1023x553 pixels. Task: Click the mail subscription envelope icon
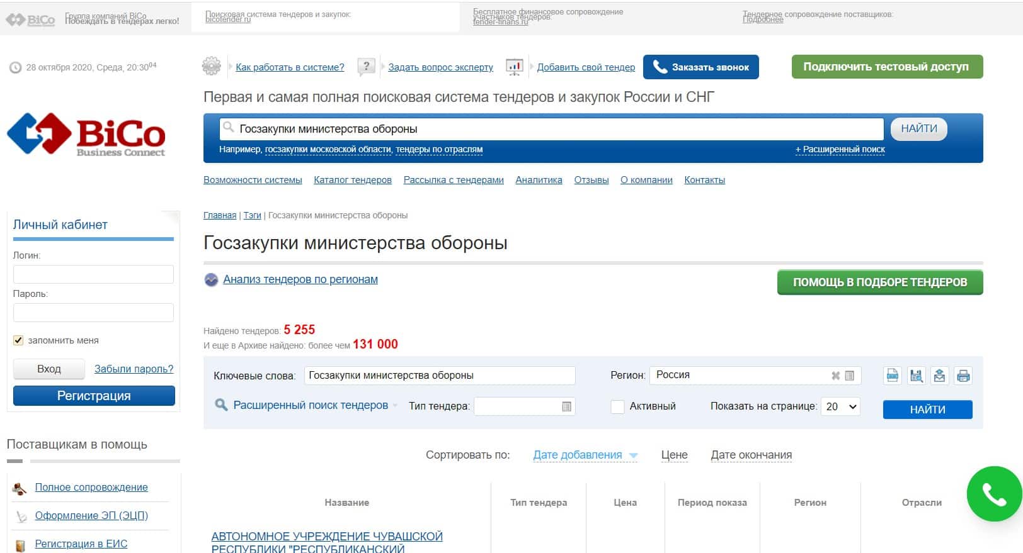[x=939, y=376]
